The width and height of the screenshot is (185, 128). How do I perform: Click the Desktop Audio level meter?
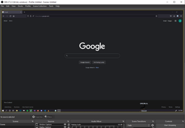tap(97, 127)
